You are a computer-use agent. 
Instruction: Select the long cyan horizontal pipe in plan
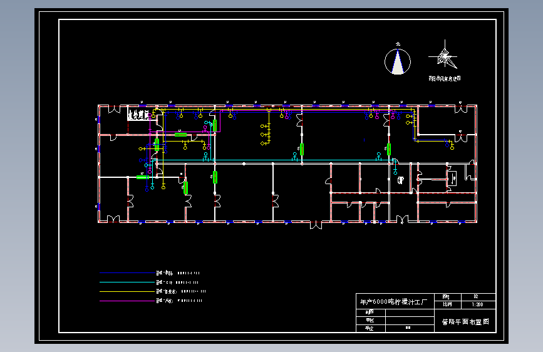pyautogui.click(x=274, y=160)
